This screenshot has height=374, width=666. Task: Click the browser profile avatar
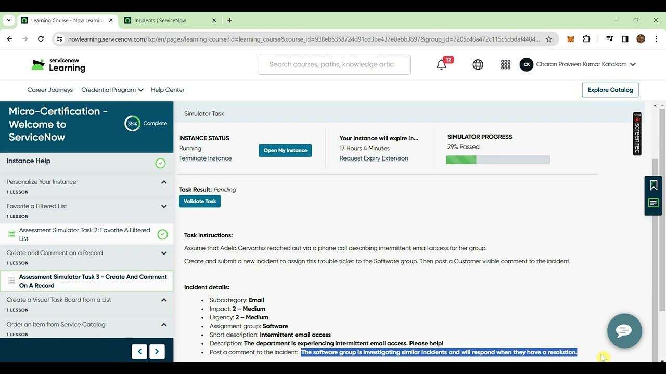641,39
